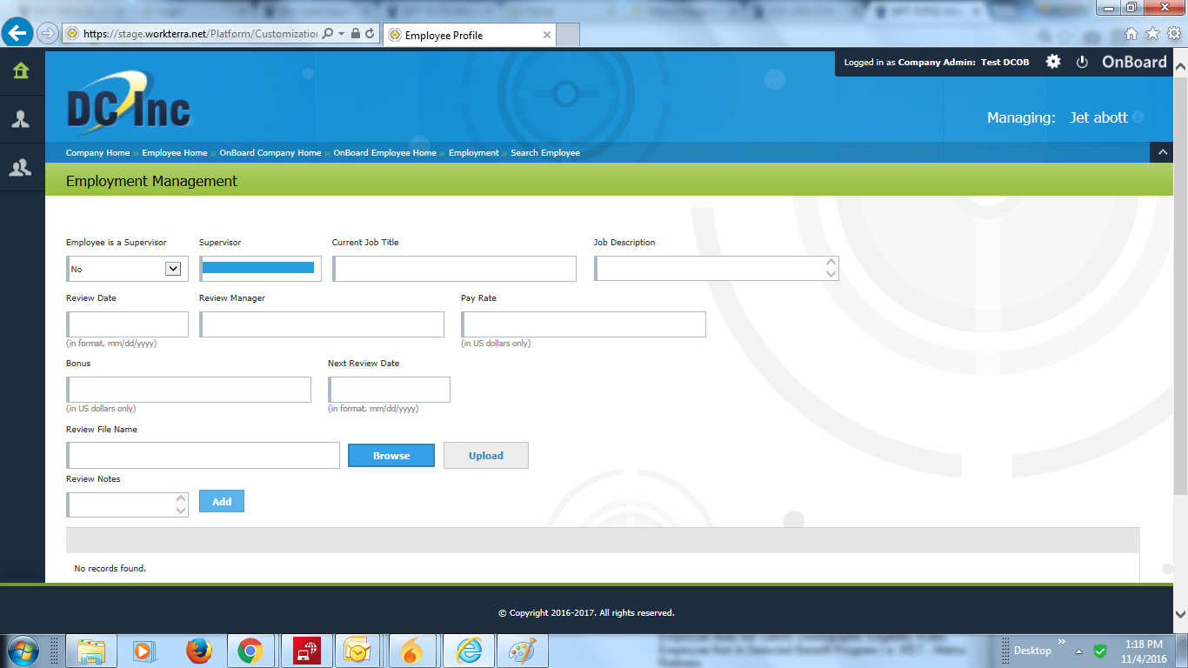Launch Google Chrome from the taskbar
Image resolution: width=1188 pixels, height=668 pixels.
point(250,651)
